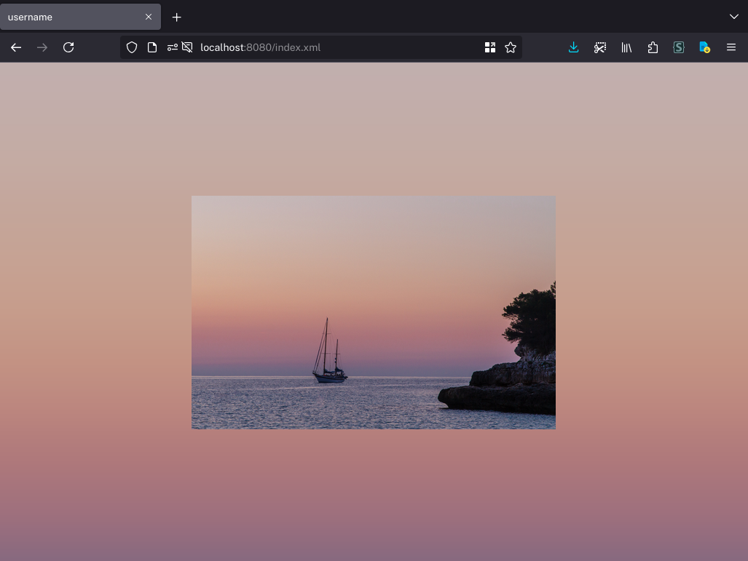Screen dimensions: 748x561
Task: Open the hamburger application menu
Action: pyautogui.click(x=731, y=47)
